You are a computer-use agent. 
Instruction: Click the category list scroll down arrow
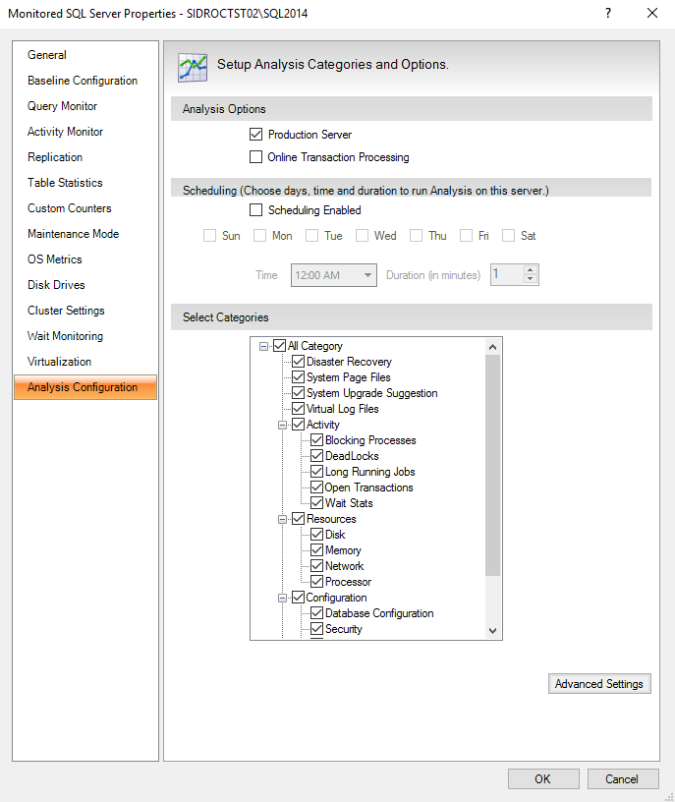(x=492, y=631)
